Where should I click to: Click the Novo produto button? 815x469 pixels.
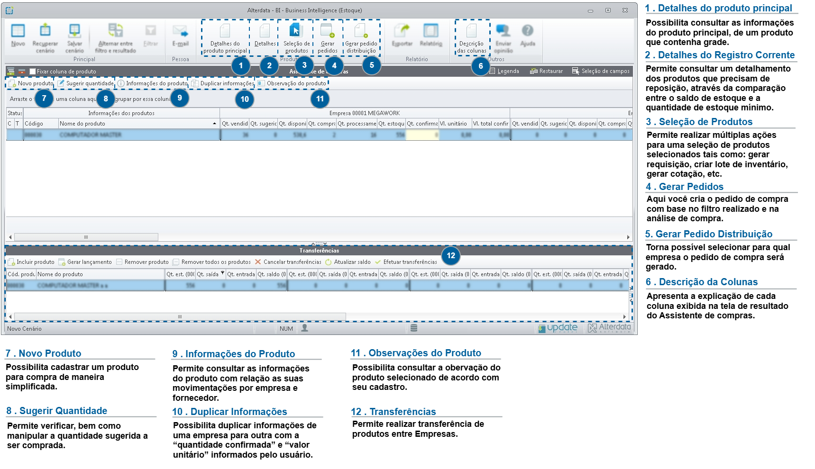[x=31, y=83]
